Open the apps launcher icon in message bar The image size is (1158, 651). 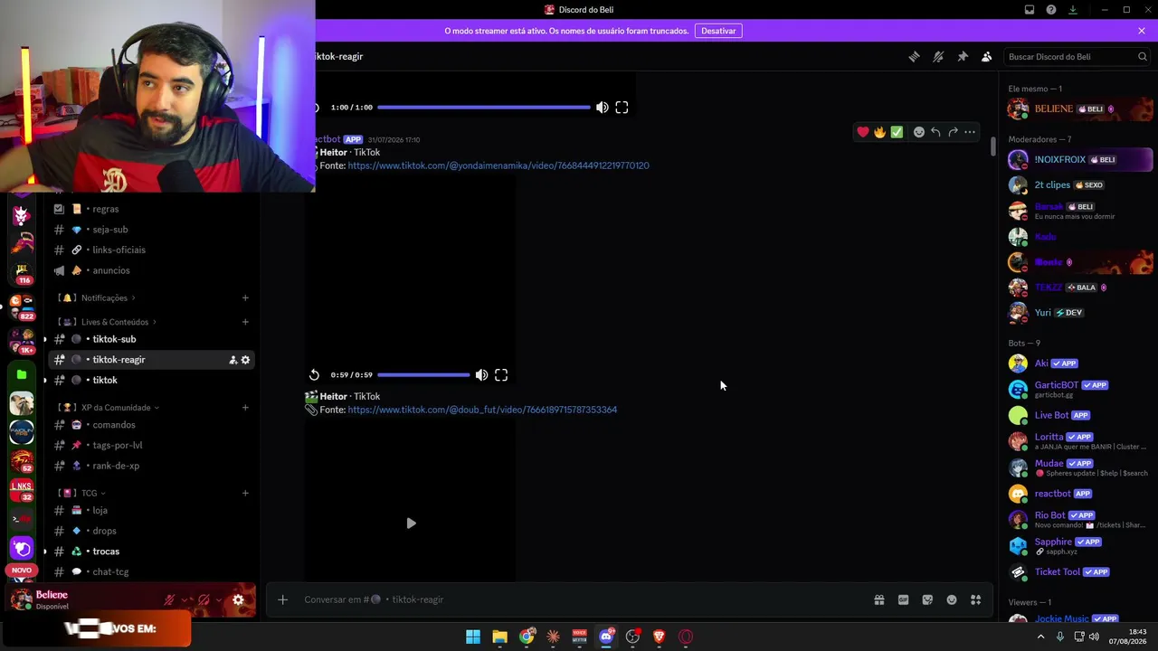click(975, 599)
